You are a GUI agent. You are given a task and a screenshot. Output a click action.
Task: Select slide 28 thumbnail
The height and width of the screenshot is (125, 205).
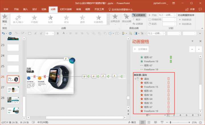coord(13,100)
